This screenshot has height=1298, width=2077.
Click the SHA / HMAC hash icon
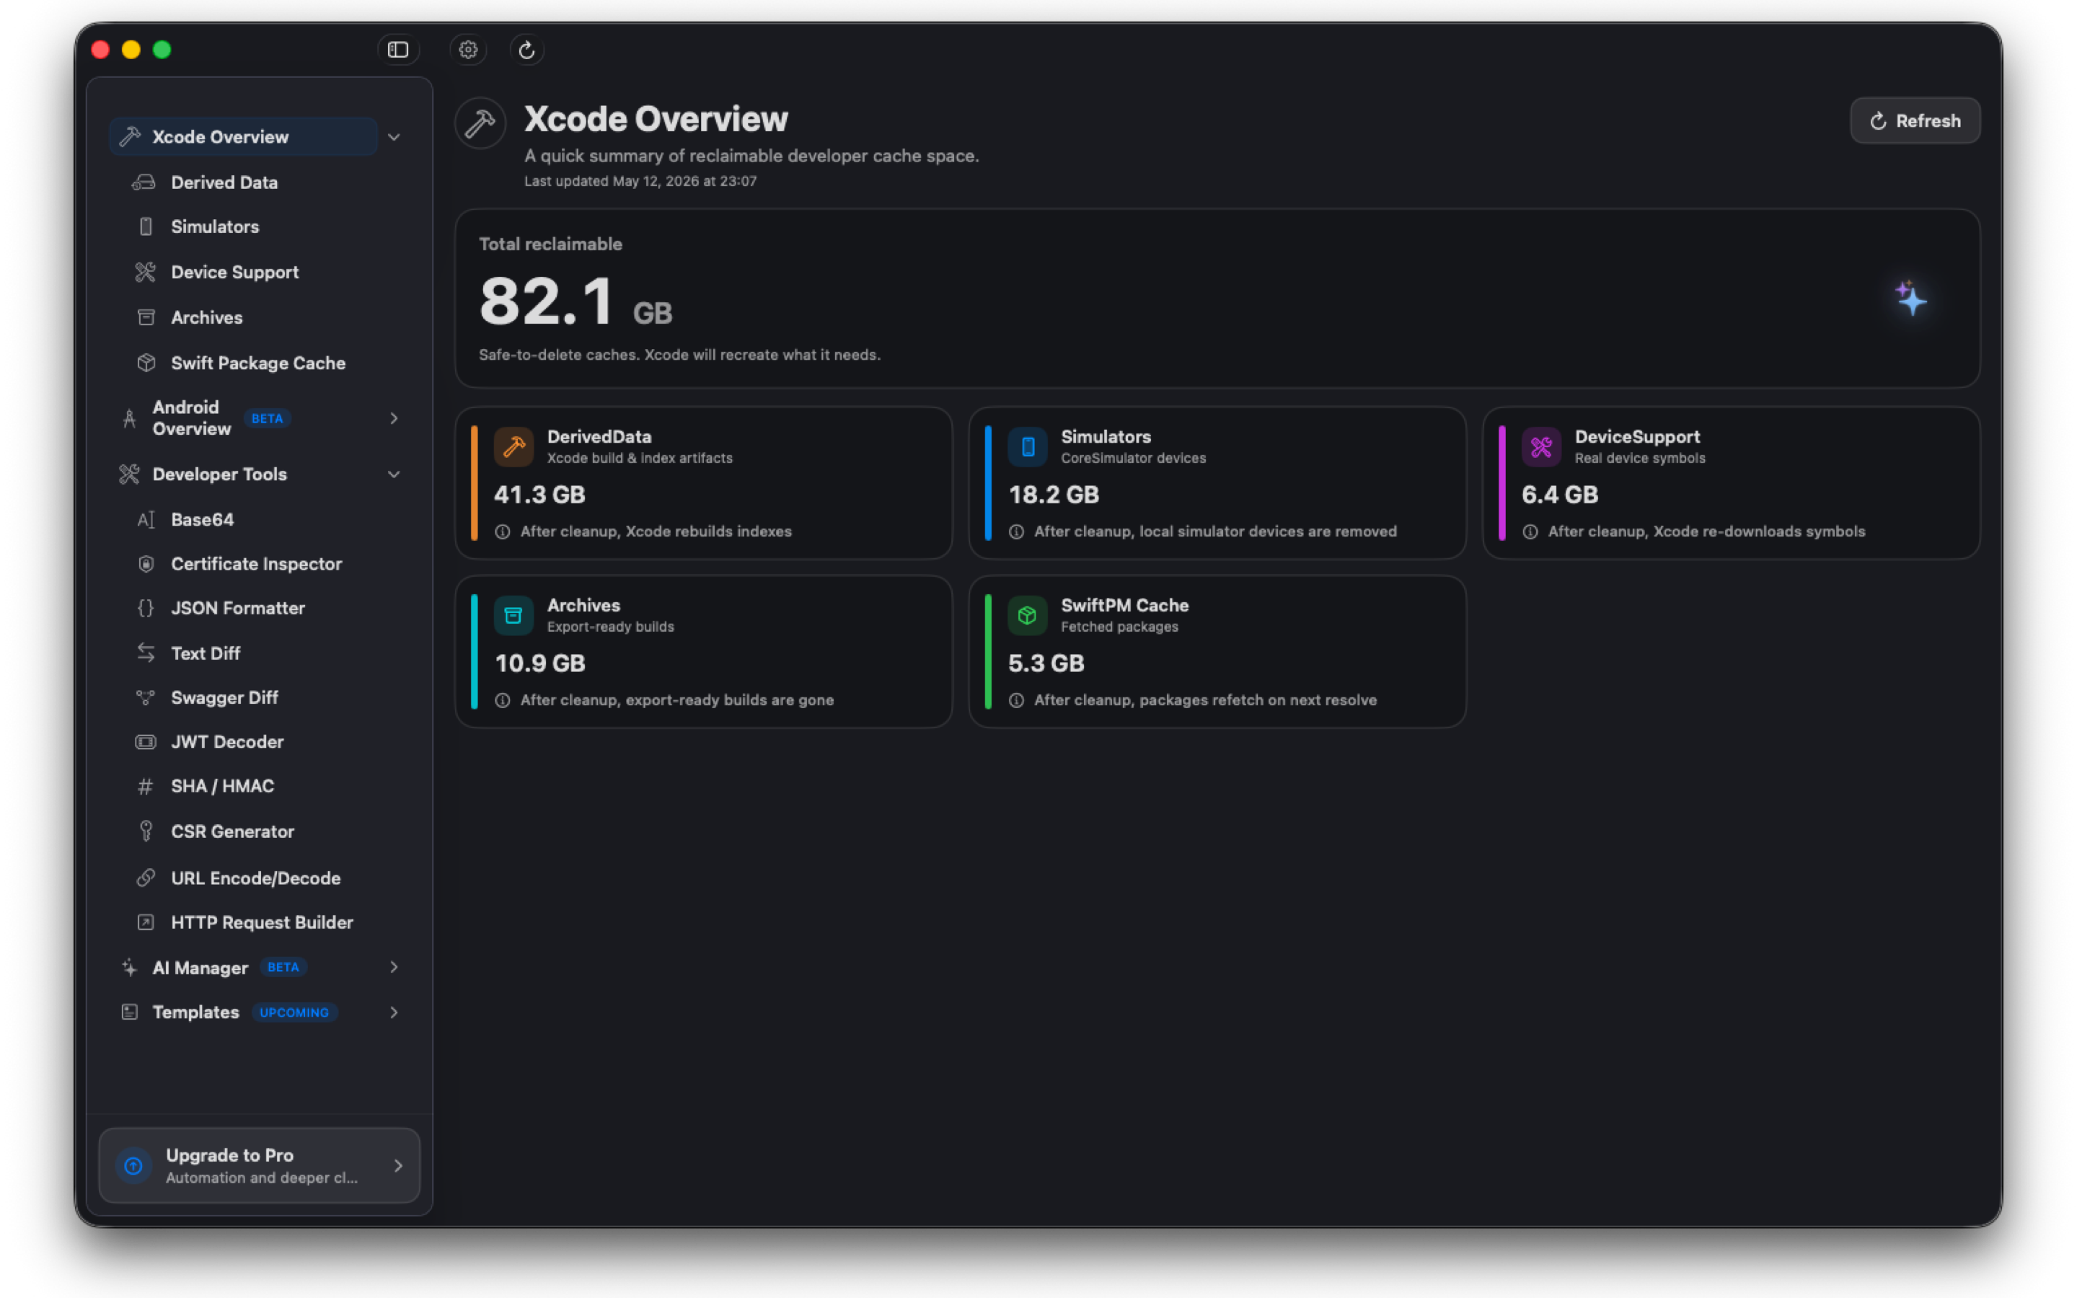pos(146,786)
